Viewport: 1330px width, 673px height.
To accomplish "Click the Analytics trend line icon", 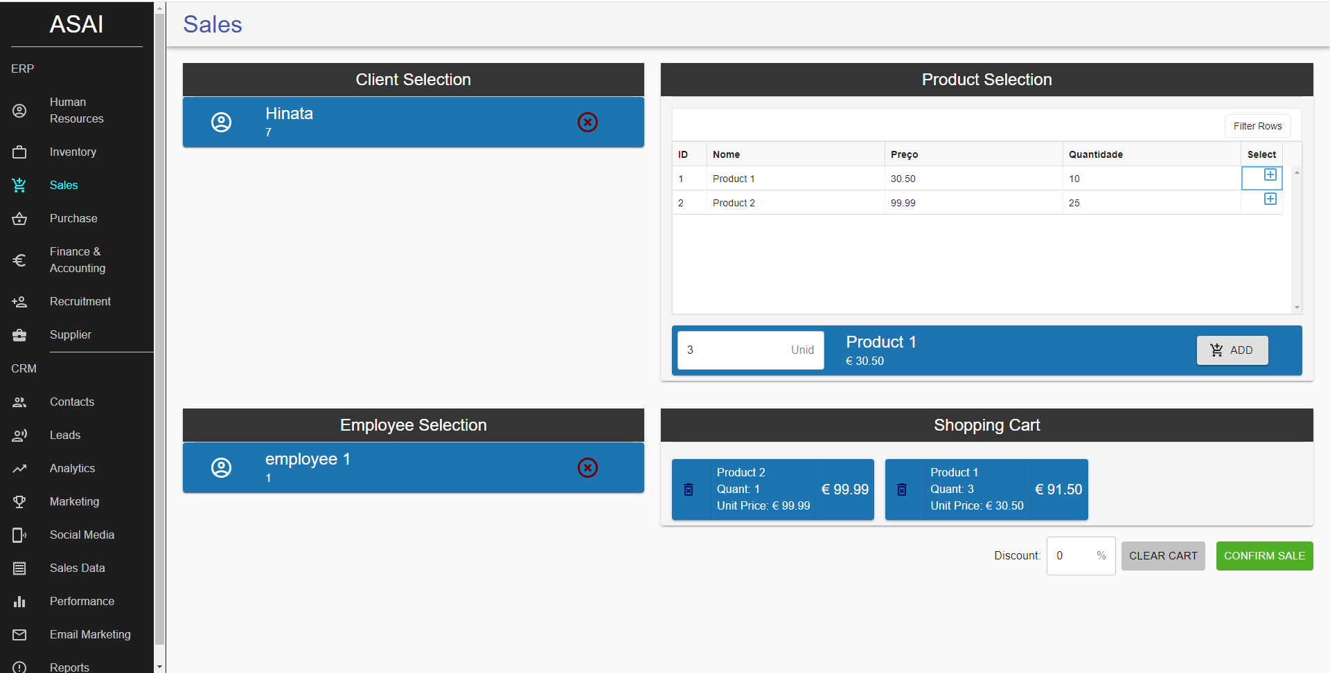I will tap(19, 469).
